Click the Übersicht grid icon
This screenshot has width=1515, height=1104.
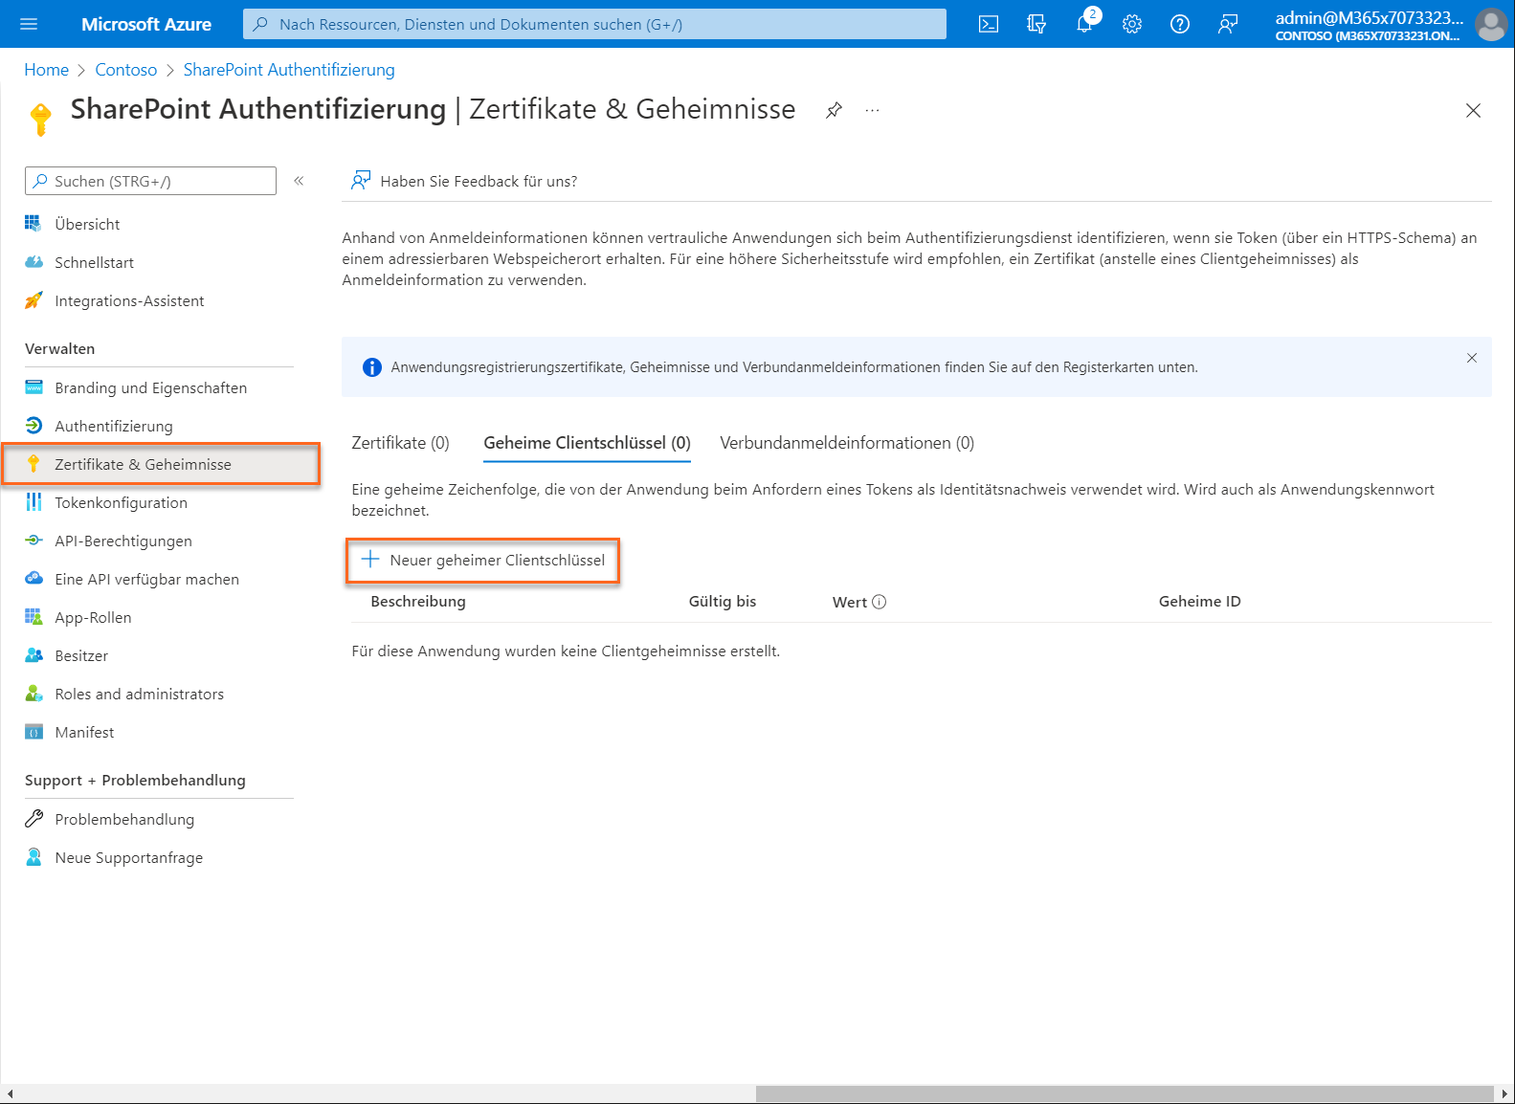pos(33,224)
